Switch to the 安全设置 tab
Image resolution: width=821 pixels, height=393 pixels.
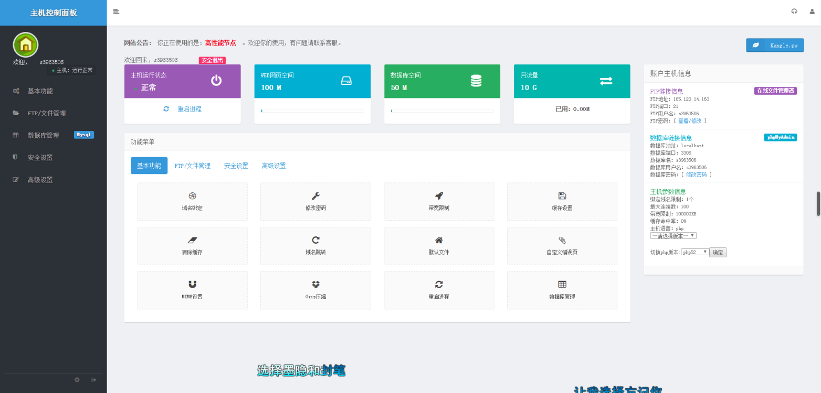pyautogui.click(x=236, y=166)
